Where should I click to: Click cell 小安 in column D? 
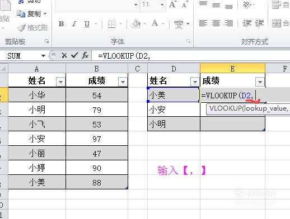[x=174, y=109]
